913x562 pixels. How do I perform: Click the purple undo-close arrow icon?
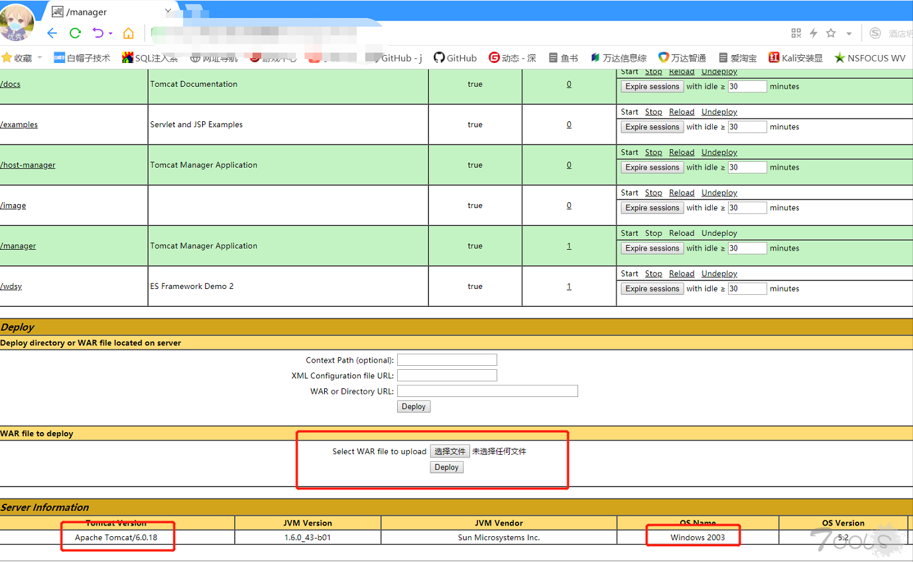[98, 33]
